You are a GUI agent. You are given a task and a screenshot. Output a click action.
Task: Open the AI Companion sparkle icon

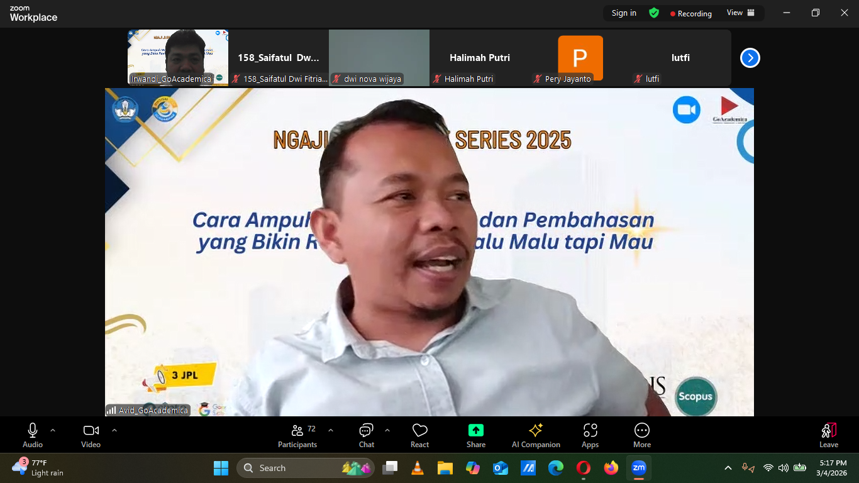(536, 431)
